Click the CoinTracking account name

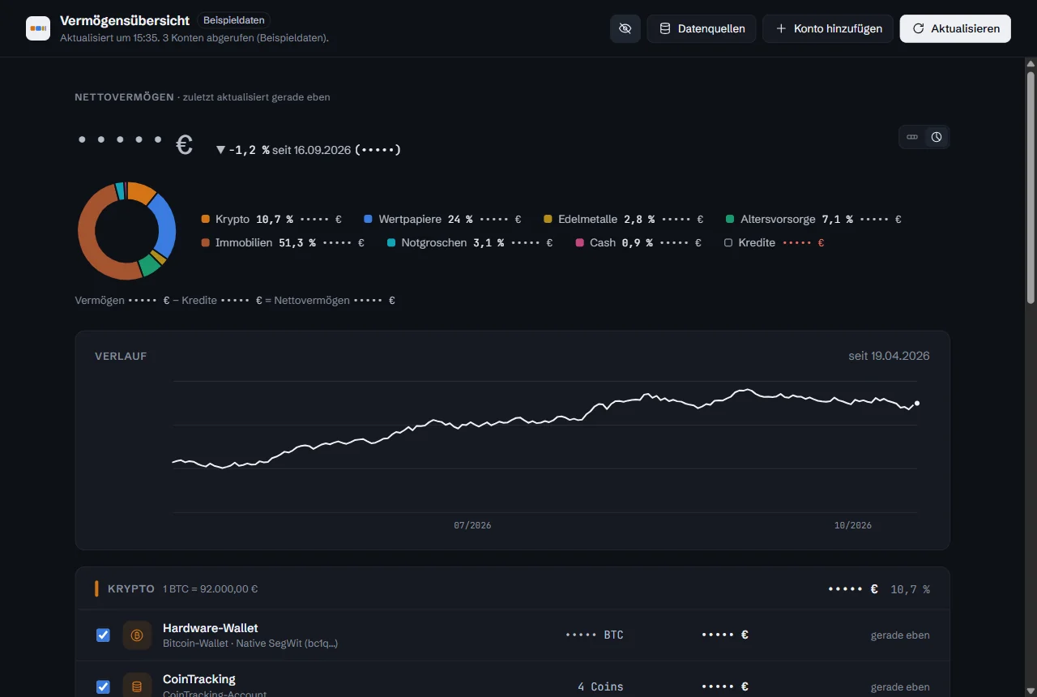pyautogui.click(x=199, y=679)
